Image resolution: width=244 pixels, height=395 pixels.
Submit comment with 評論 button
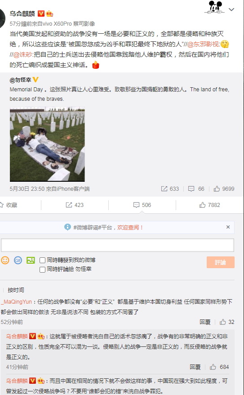221,262
